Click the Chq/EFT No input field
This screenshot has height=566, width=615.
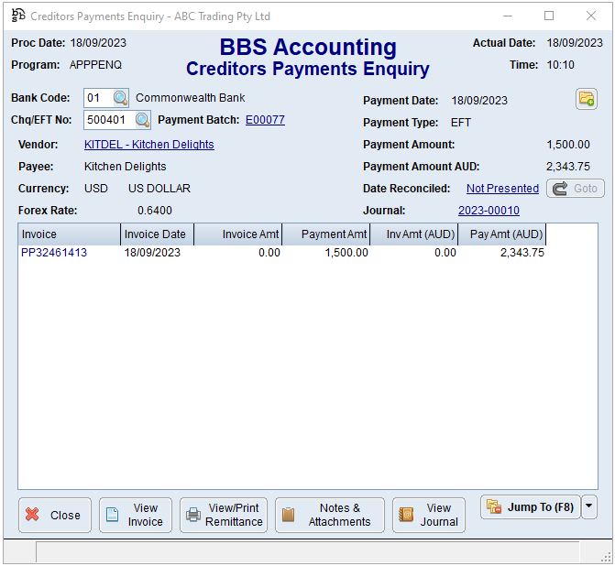coord(107,120)
